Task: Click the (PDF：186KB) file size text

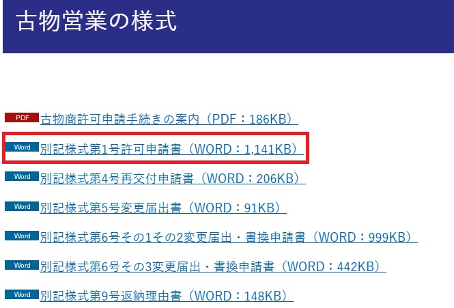Action: pos(249,120)
